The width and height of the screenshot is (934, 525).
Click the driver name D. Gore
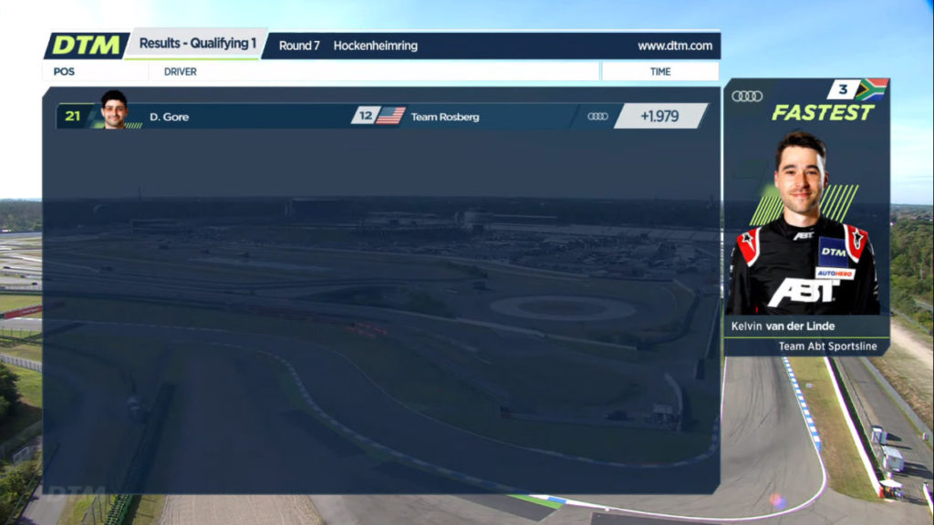coord(169,118)
